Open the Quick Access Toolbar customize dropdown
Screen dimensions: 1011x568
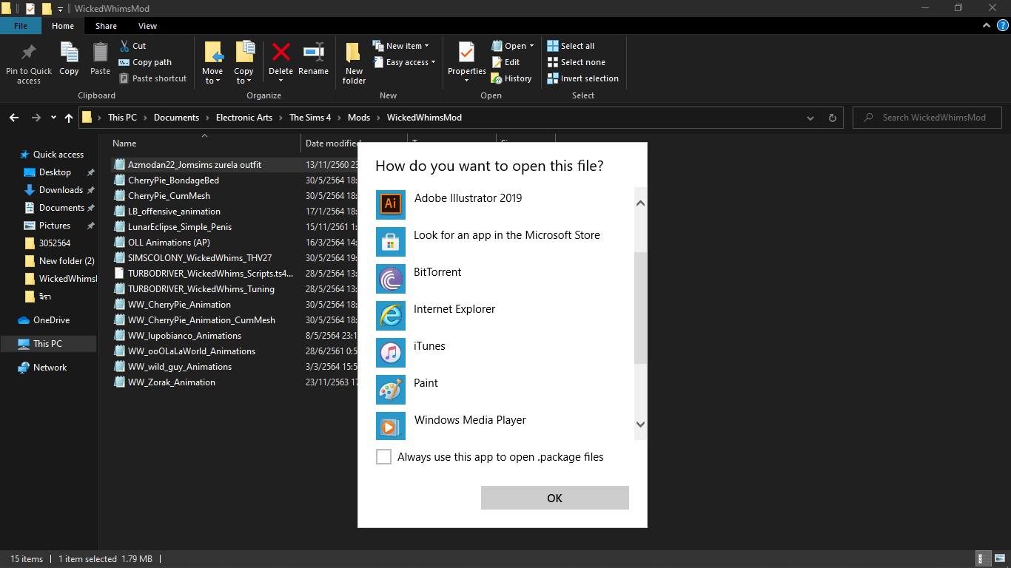60,9
